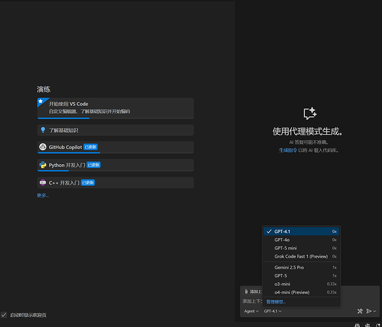This screenshot has width=382, height=327.
Task: Click the Python logo icon
Action: point(43,165)
